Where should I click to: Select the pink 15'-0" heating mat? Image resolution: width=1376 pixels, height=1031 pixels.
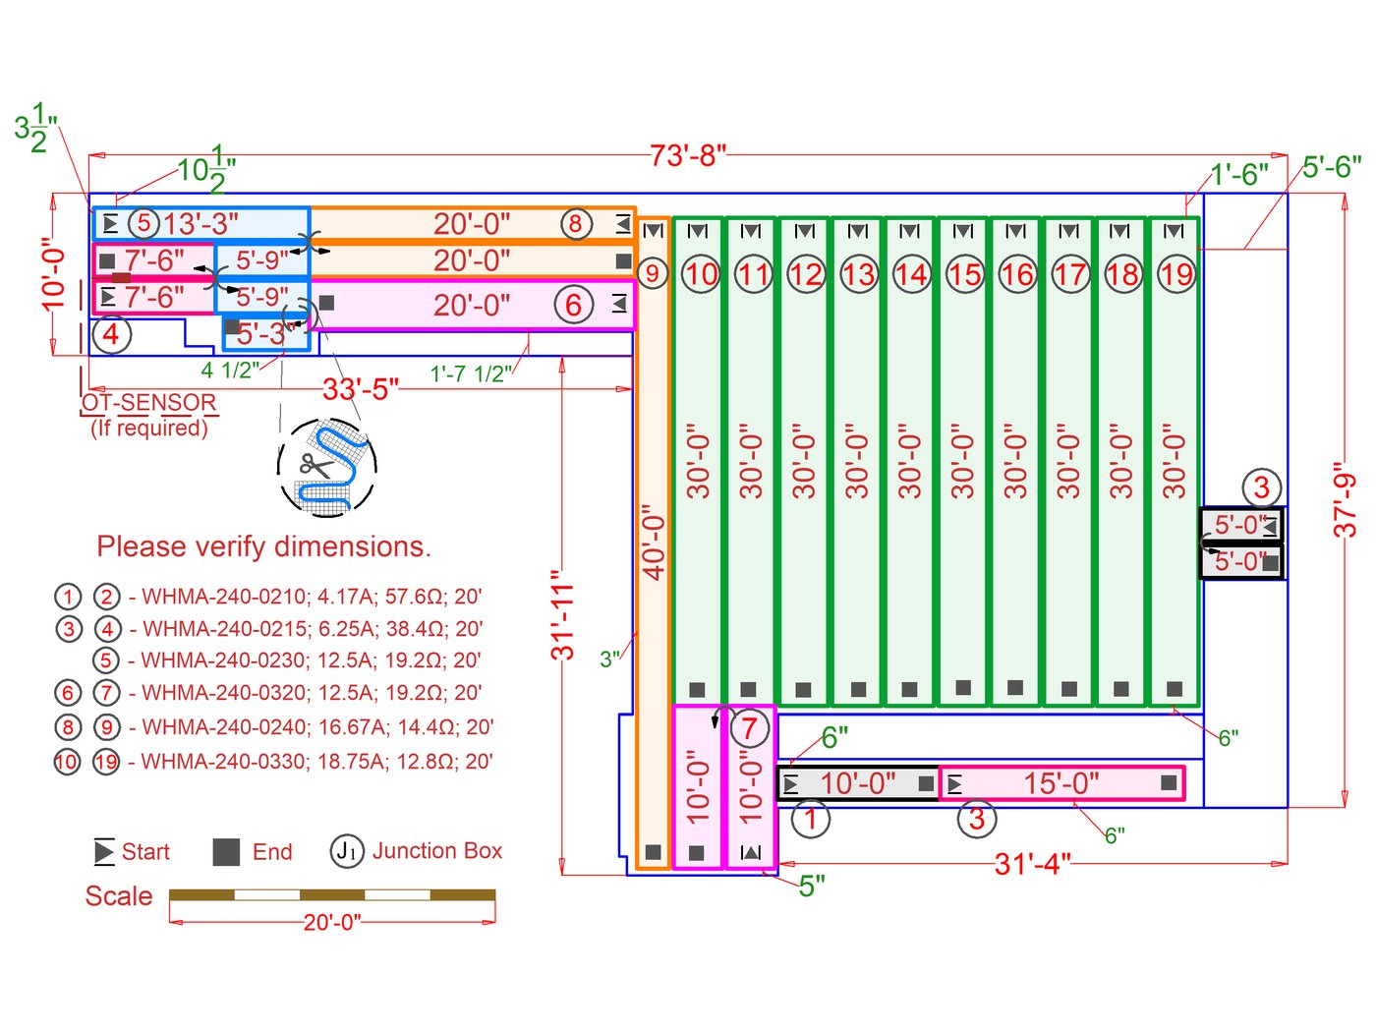tap(1061, 783)
